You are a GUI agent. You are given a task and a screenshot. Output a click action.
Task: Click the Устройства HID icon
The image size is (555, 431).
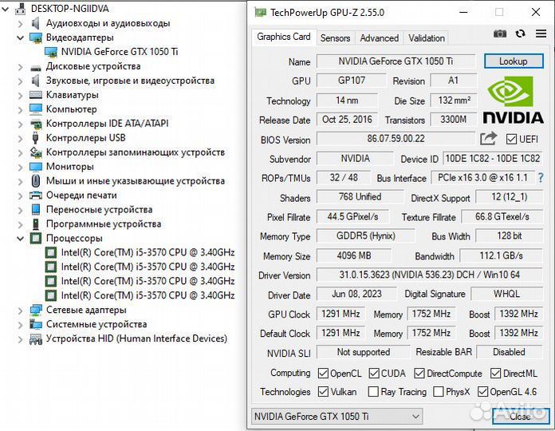tap(36, 339)
